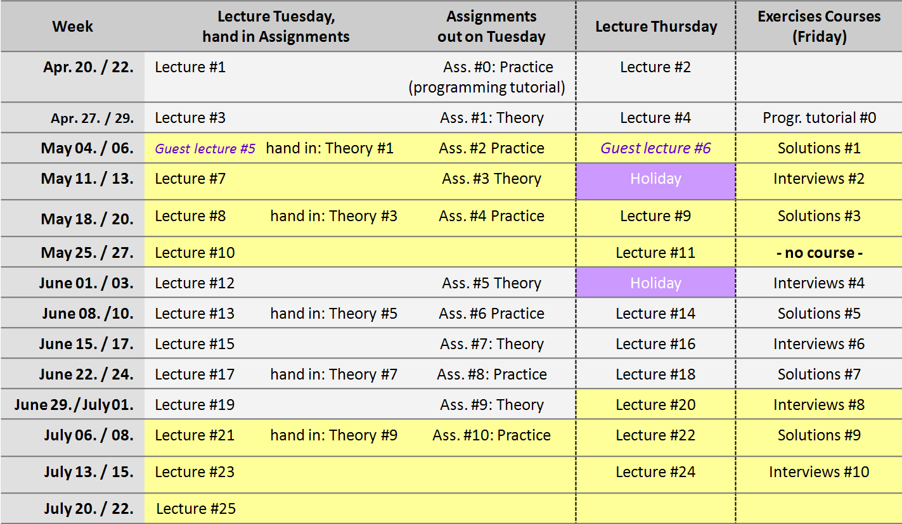This screenshot has width=902, height=524.
Task: Select the Ass. #5 Theory cell
Action: coord(492,283)
